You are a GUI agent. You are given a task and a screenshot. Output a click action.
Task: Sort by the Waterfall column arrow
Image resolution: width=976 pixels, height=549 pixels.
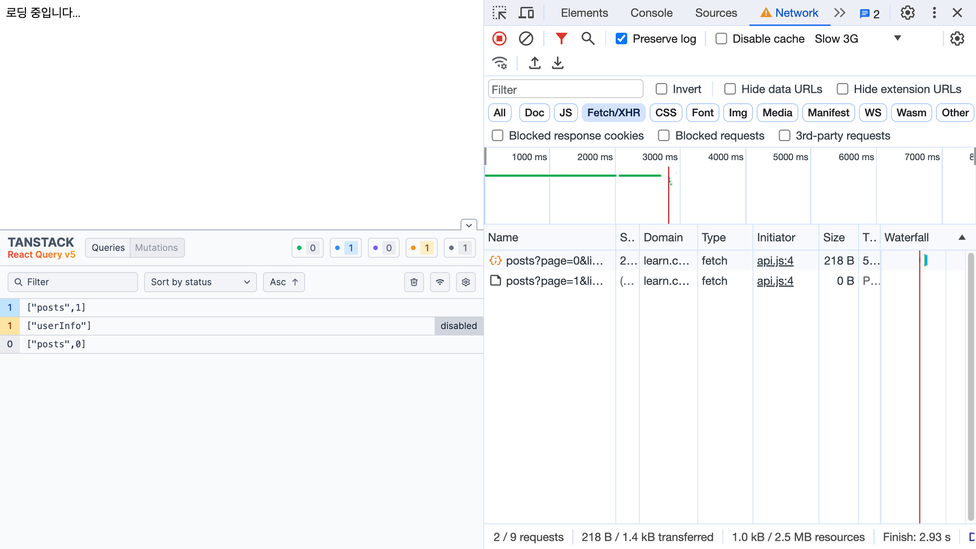[962, 238]
